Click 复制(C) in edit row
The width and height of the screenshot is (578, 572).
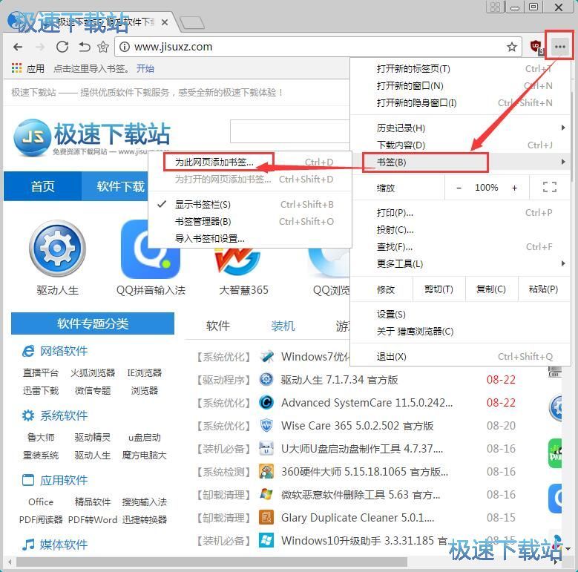click(x=491, y=289)
